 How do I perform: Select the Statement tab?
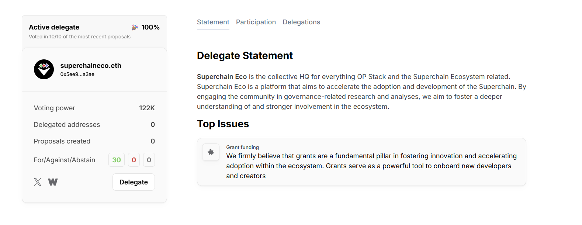click(x=213, y=22)
